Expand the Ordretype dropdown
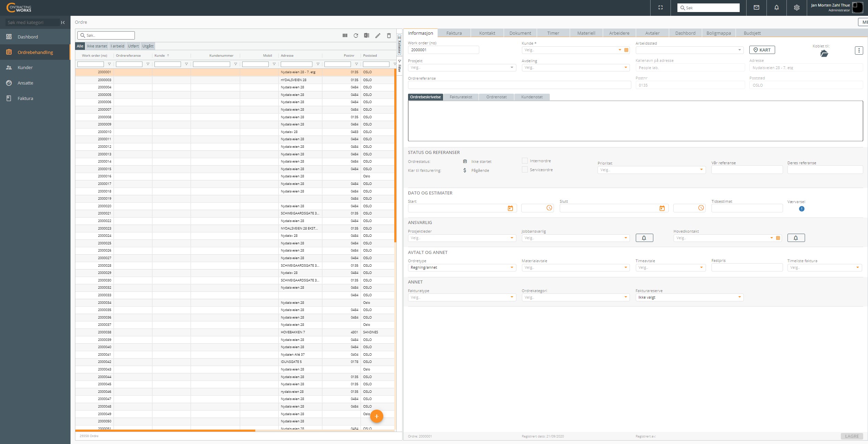 [x=512, y=267]
